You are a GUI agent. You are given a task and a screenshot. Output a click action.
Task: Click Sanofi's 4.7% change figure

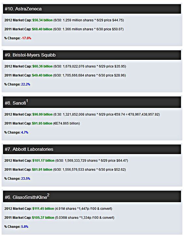pos(24,132)
